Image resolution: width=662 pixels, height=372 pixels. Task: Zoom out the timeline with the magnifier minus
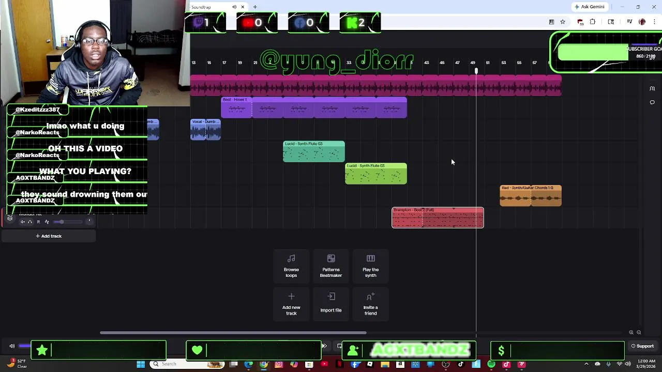[x=639, y=333]
